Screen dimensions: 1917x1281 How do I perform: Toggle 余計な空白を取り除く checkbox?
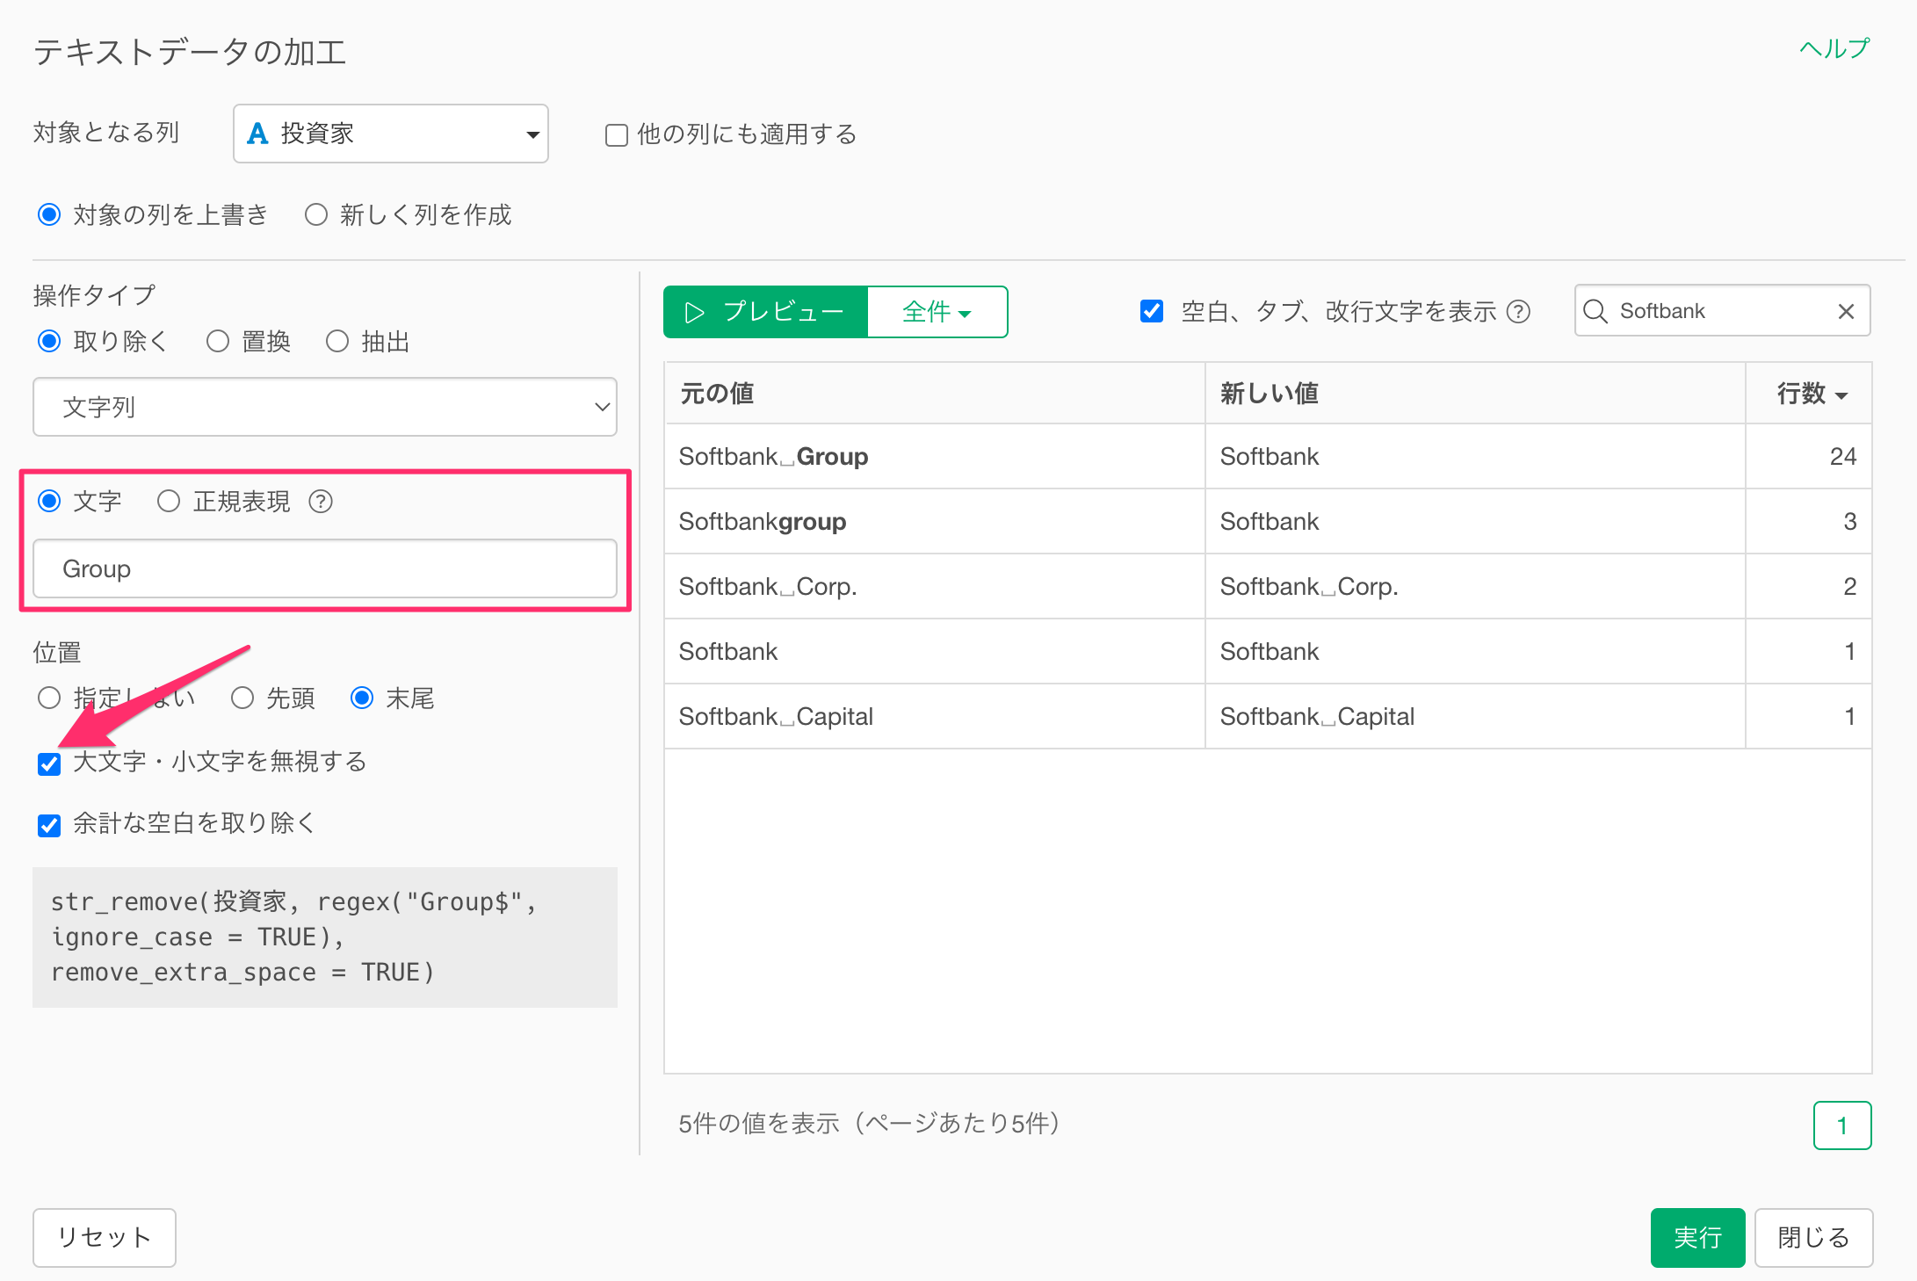[49, 825]
